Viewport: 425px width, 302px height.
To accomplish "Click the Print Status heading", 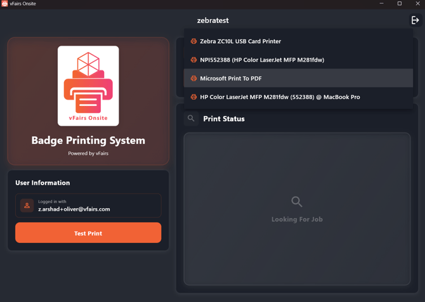I will (223, 119).
